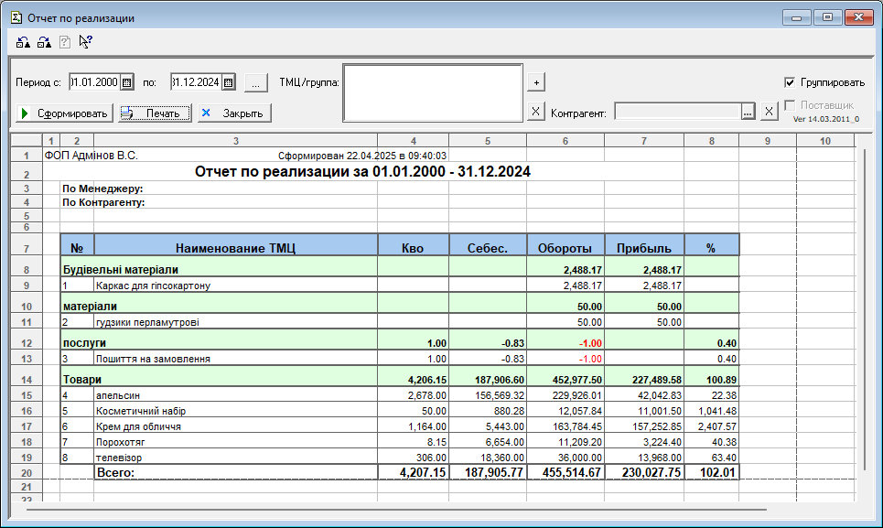The height and width of the screenshot is (528, 883).
Task: Click the toolbar icon with right-curved arrow
Action: click(x=44, y=42)
